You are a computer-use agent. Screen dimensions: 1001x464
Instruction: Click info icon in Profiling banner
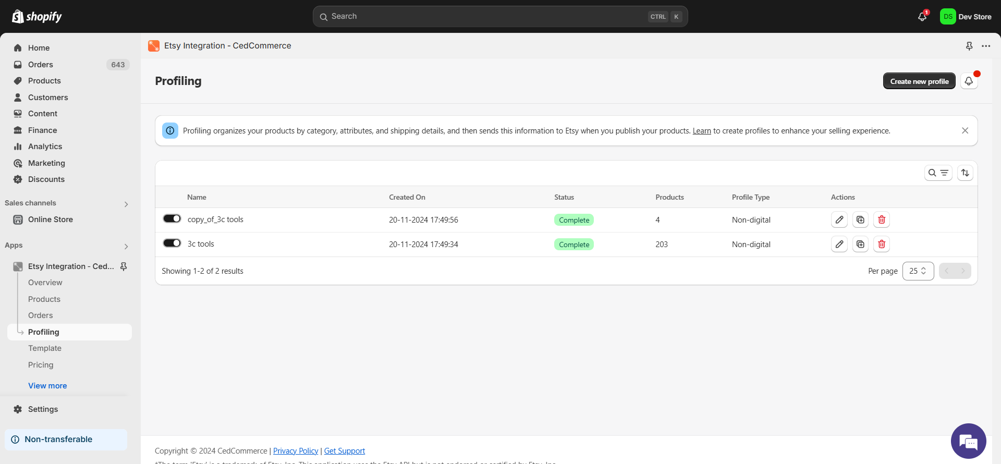170,131
